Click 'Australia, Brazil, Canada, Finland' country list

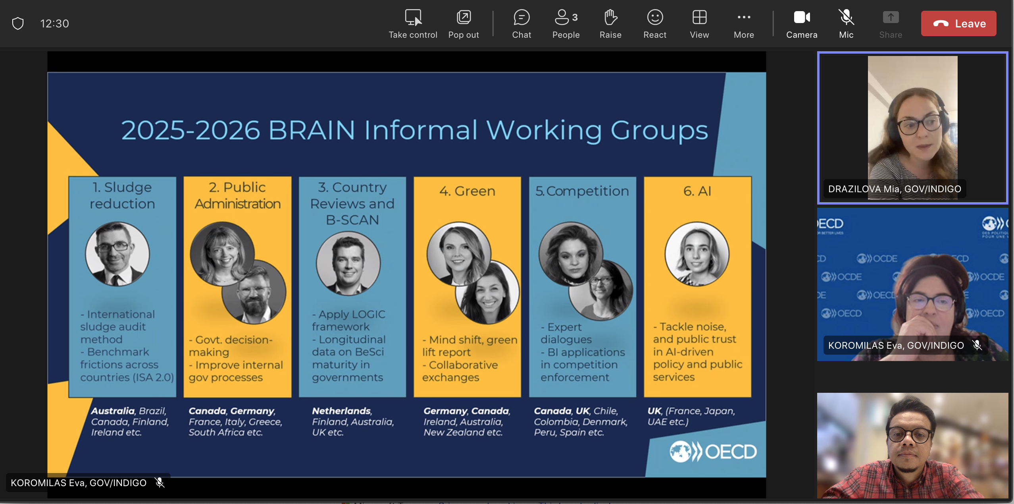(130, 421)
